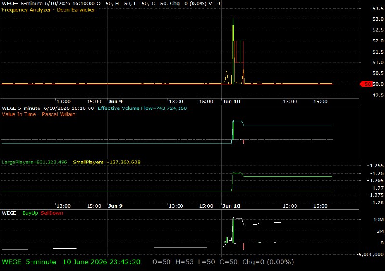
Task: Click the tall green BuyUp bar in bottom pane
Action: click(233, 230)
